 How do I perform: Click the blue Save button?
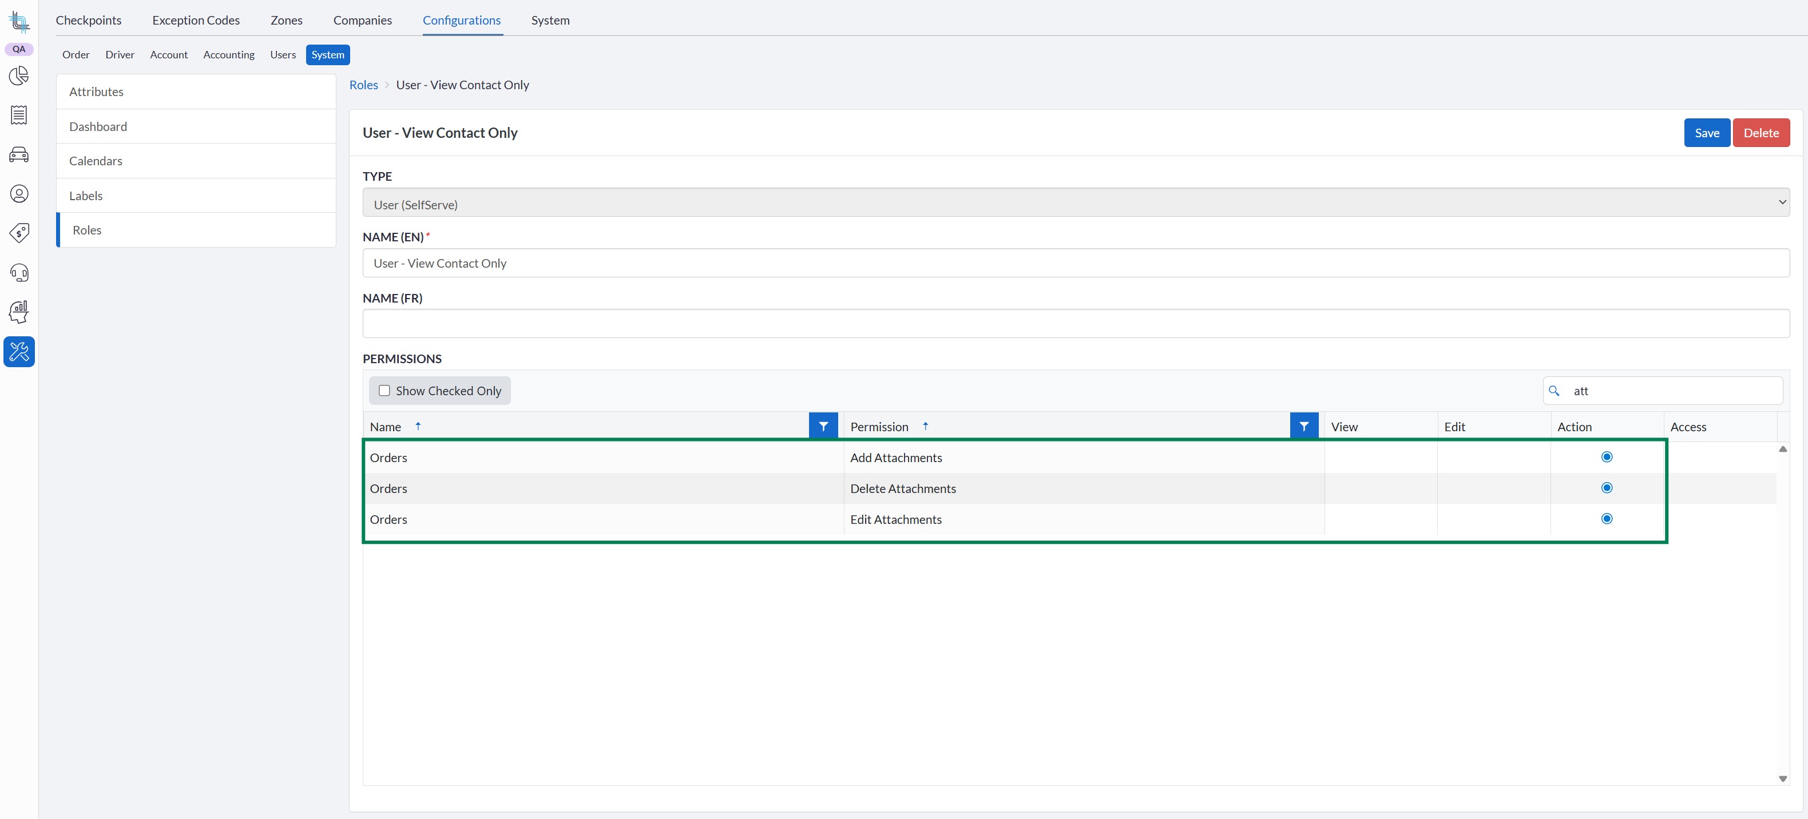(1706, 133)
